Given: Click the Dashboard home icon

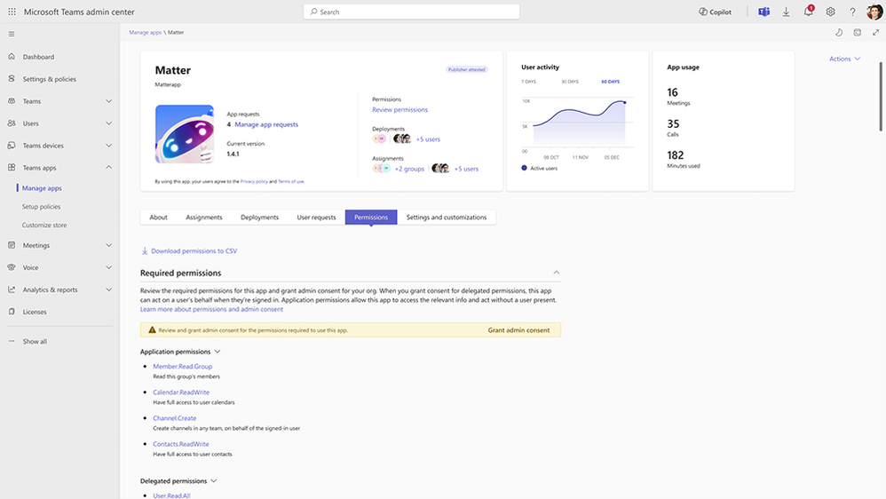Looking at the screenshot, I should (x=12, y=57).
